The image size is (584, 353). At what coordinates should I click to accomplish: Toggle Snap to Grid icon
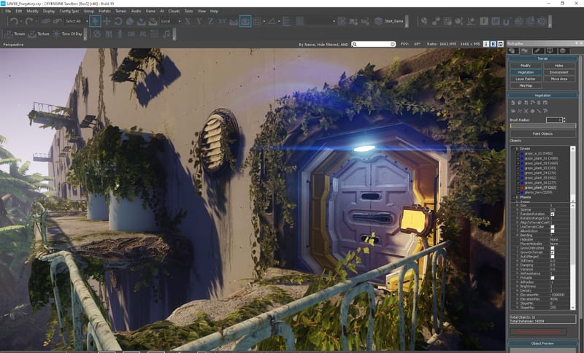[257, 21]
